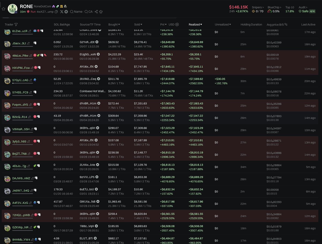
Task: Click SOL Bal/Age column header
Action: 62,24
